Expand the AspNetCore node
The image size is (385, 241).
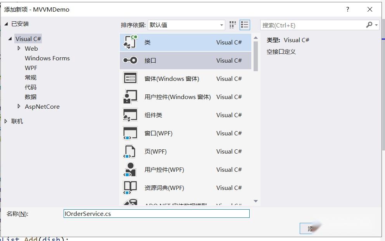coord(19,106)
